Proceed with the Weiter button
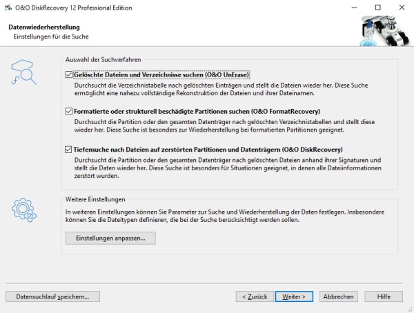The image size is (414, 313). 294,296
